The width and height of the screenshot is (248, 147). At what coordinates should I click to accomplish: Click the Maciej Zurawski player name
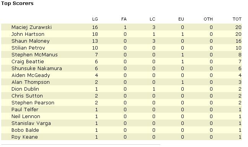tap(31, 27)
